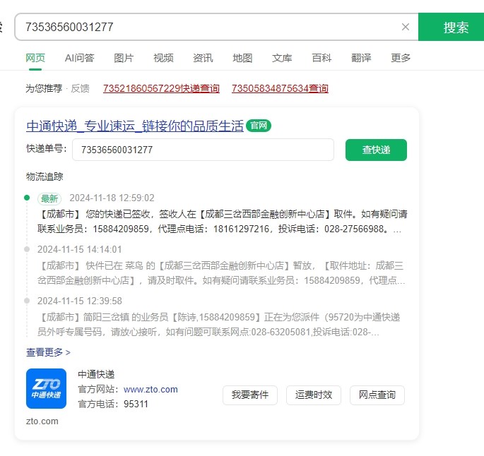Select the 百科 tab
Screen dimensions: 484x456
tap(321, 58)
